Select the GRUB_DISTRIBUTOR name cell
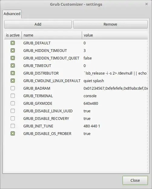The height and width of the screenshot is (189, 152). click(41, 73)
